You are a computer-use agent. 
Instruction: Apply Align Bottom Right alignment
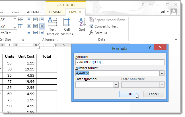point(42,32)
